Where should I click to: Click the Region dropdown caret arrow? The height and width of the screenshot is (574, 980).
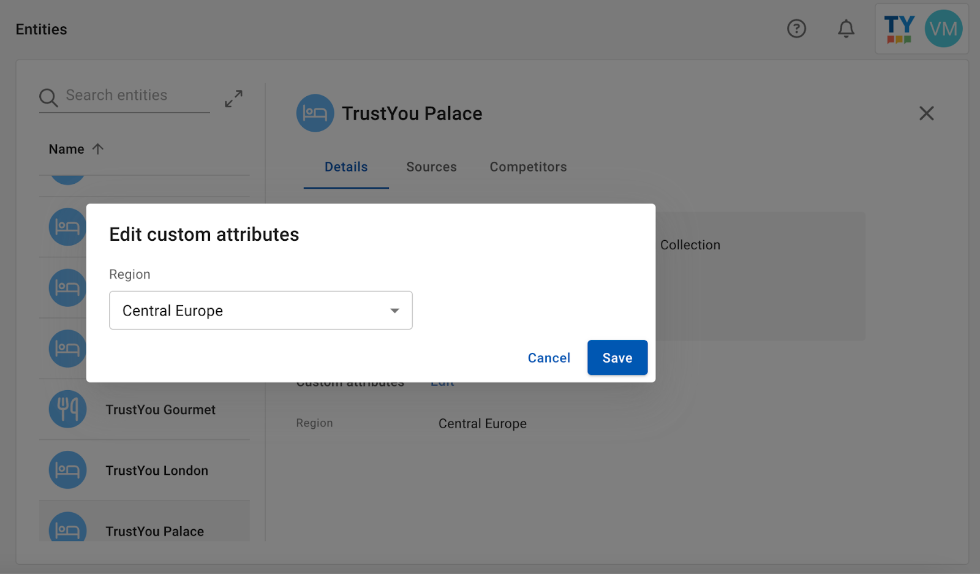(395, 311)
